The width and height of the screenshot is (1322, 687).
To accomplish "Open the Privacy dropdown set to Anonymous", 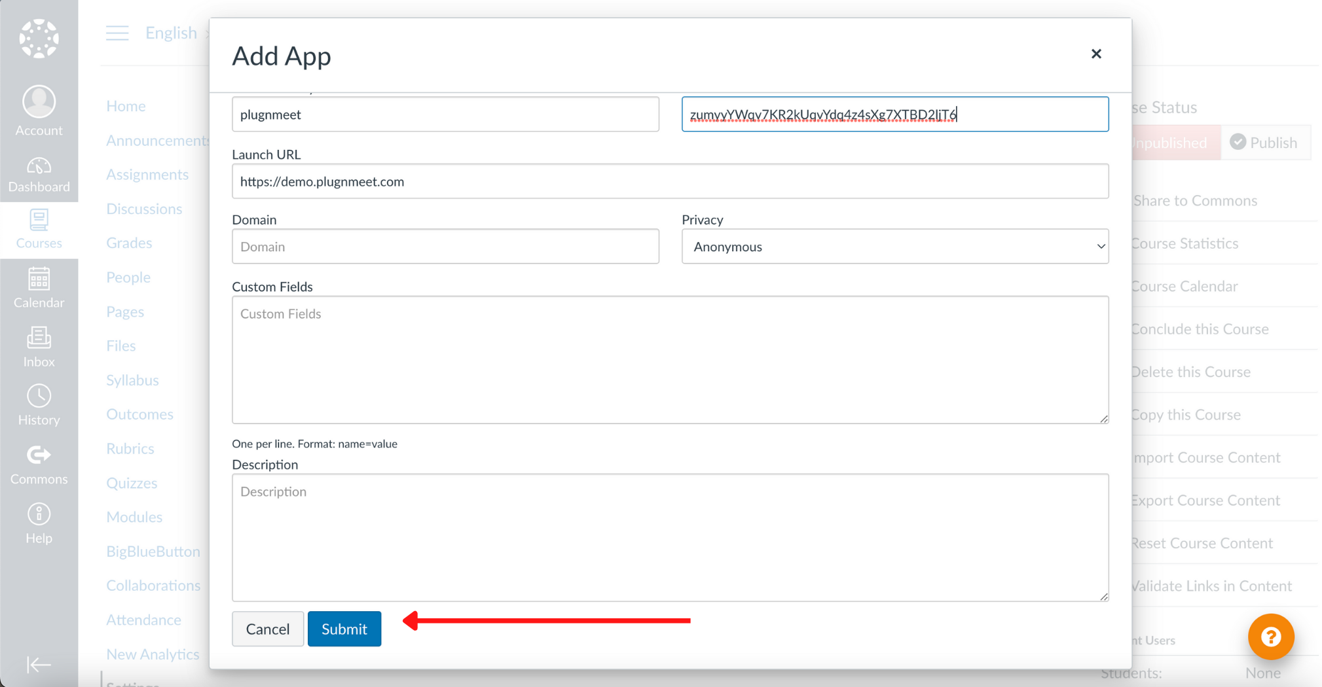I will 894,247.
